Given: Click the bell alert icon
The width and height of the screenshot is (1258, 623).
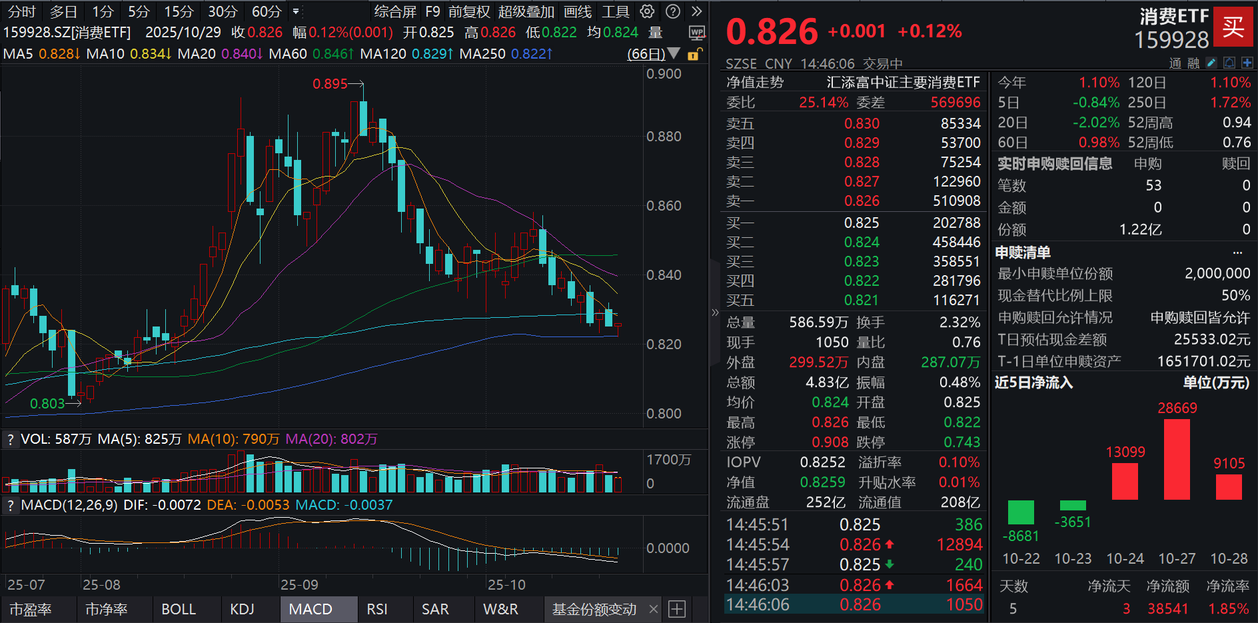Looking at the screenshot, I should [1229, 63].
